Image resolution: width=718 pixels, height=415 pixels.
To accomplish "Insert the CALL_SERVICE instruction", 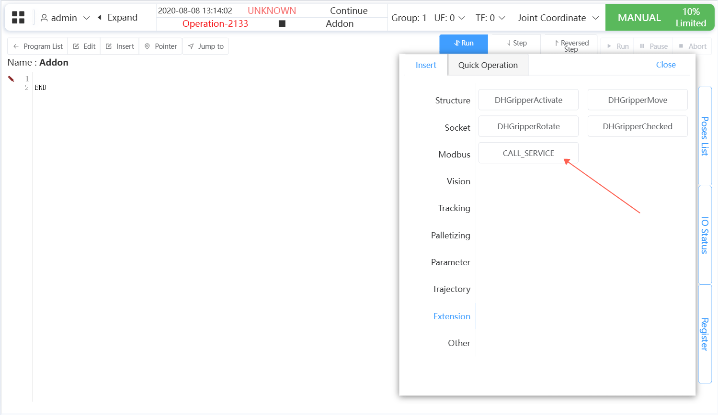I will [x=528, y=153].
